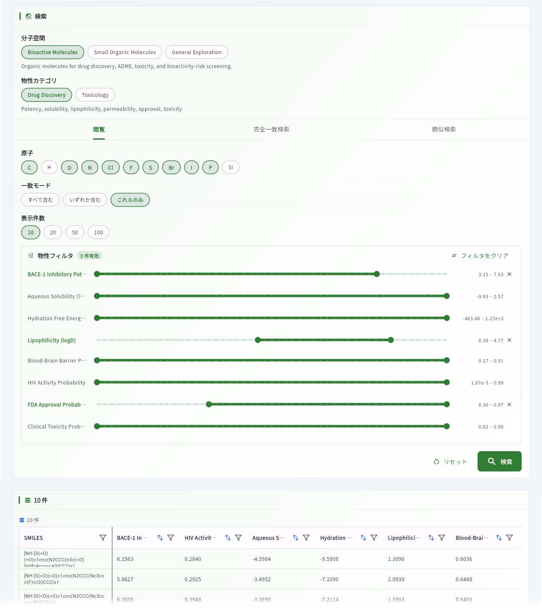Toggle Sulfur atom chip

click(x=150, y=168)
